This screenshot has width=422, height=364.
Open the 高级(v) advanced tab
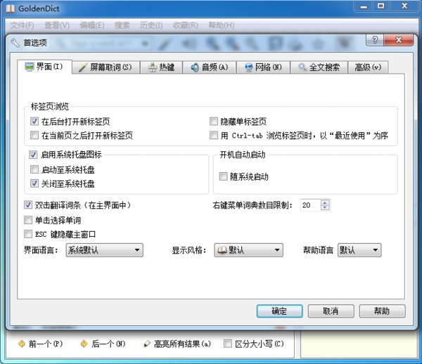[x=368, y=67]
